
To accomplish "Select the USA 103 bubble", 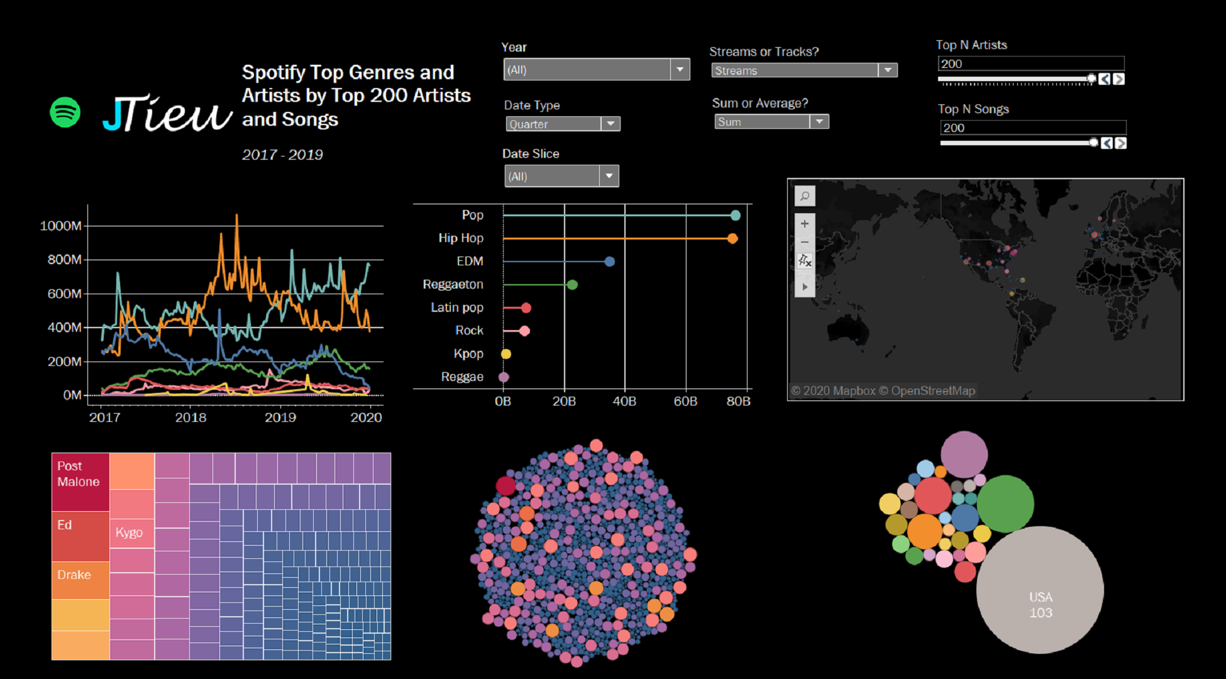I will pyautogui.click(x=1040, y=590).
